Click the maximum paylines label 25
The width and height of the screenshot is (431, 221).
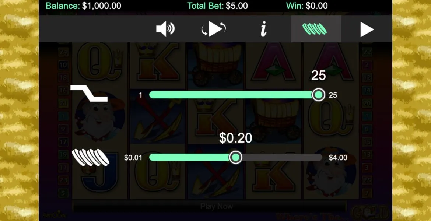tap(333, 95)
